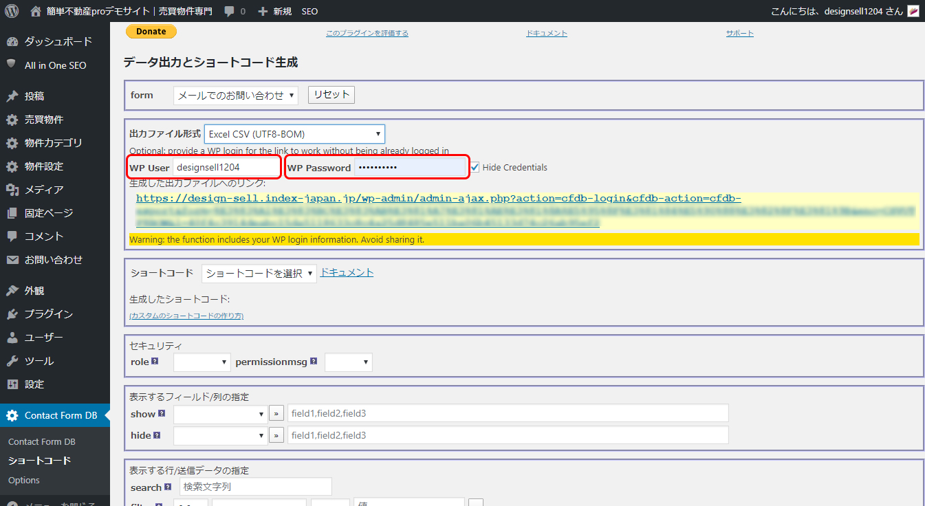Open the ドキュメント link beside shortcode dropdown
925x506 pixels.
347,273
